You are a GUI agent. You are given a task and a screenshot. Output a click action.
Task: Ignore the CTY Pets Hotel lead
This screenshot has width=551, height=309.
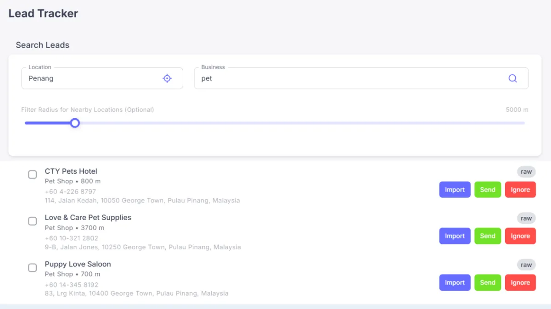pyautogui.click(x=520, y=190)
